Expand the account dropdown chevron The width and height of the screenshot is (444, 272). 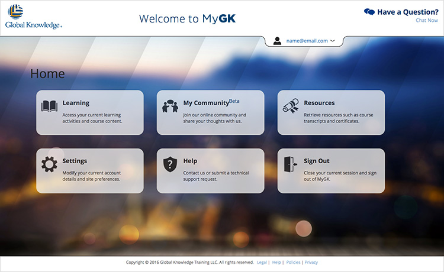click(332, 41)
